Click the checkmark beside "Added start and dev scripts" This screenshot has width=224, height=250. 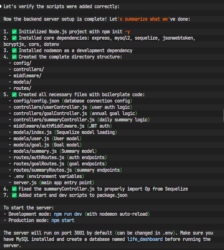[x=14, y=195]
